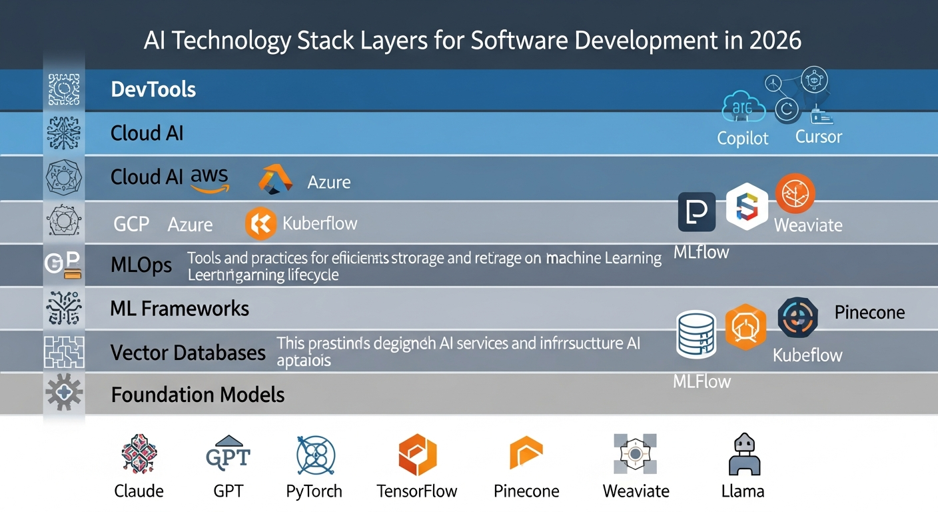Select the 'Vector Databases' layer label
Screen dimensions: 938x512
189,352
